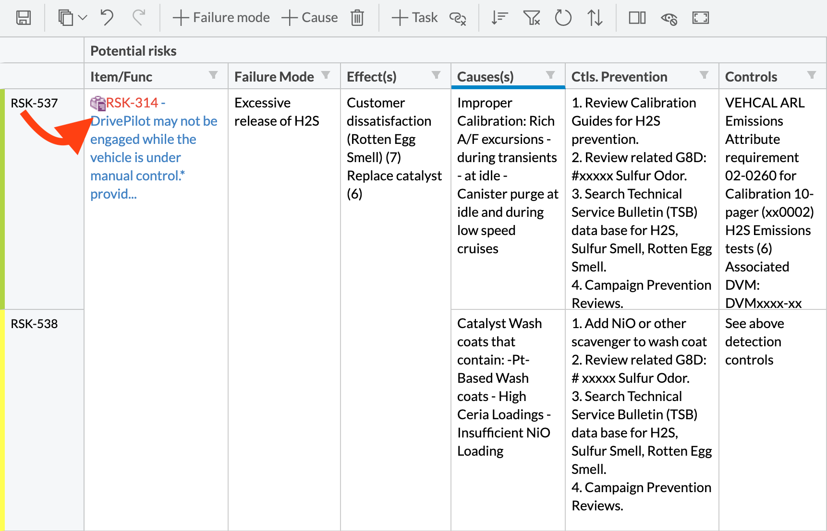827x531 pixels.
Task: Click the fullscreen expand icon
Action: coord(701,18)
